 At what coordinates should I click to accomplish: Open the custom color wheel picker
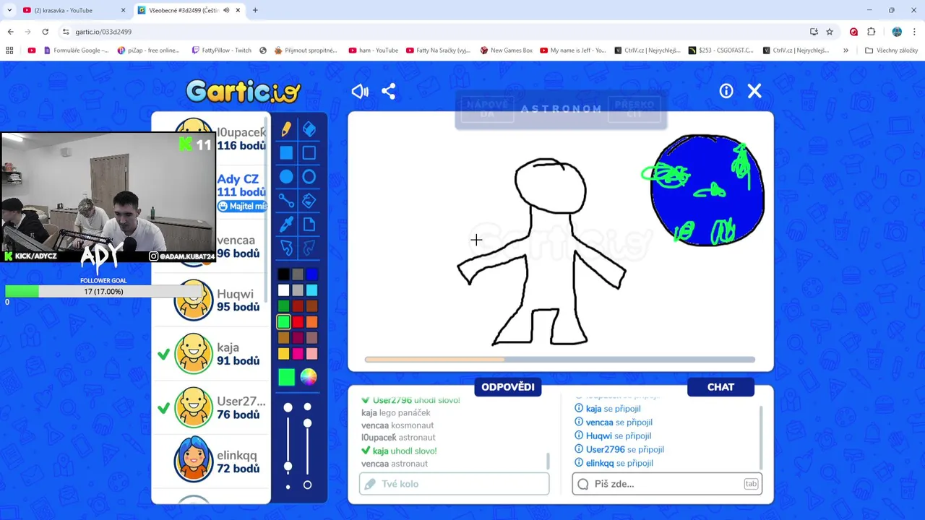[309, 376]
